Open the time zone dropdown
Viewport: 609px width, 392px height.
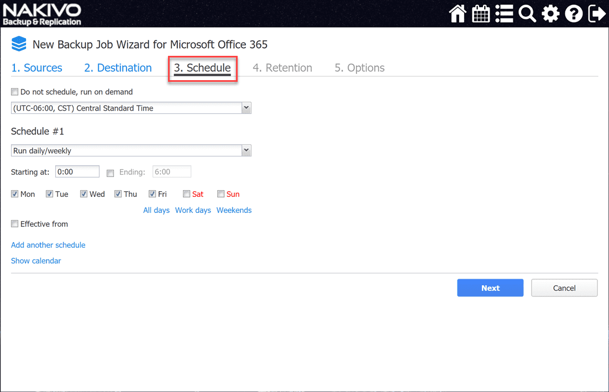pos(132,108)
